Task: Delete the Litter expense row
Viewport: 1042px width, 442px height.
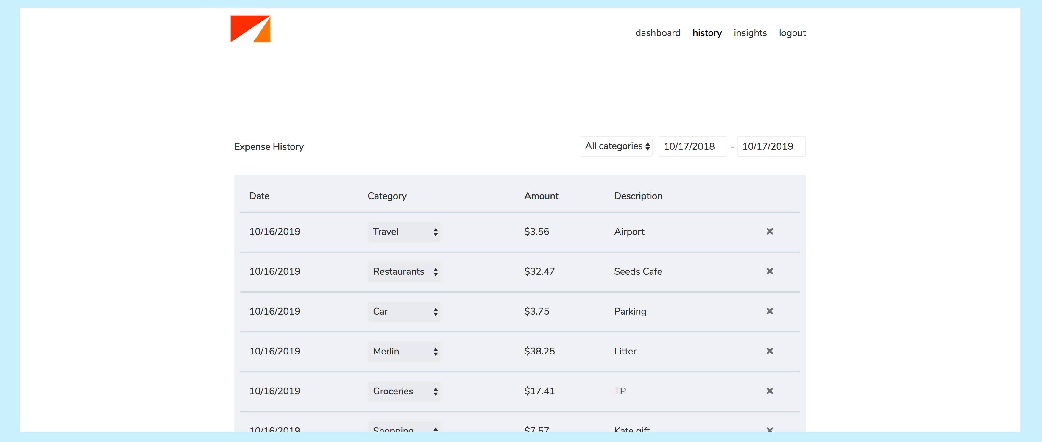Action: click(769, 351)
